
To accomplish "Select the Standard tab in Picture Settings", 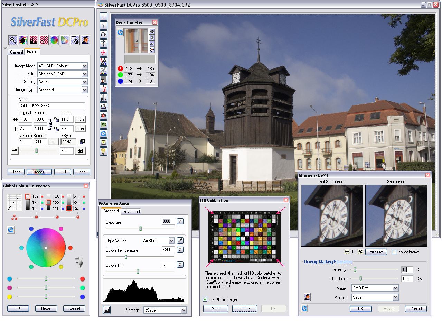I will coord(111,211).
